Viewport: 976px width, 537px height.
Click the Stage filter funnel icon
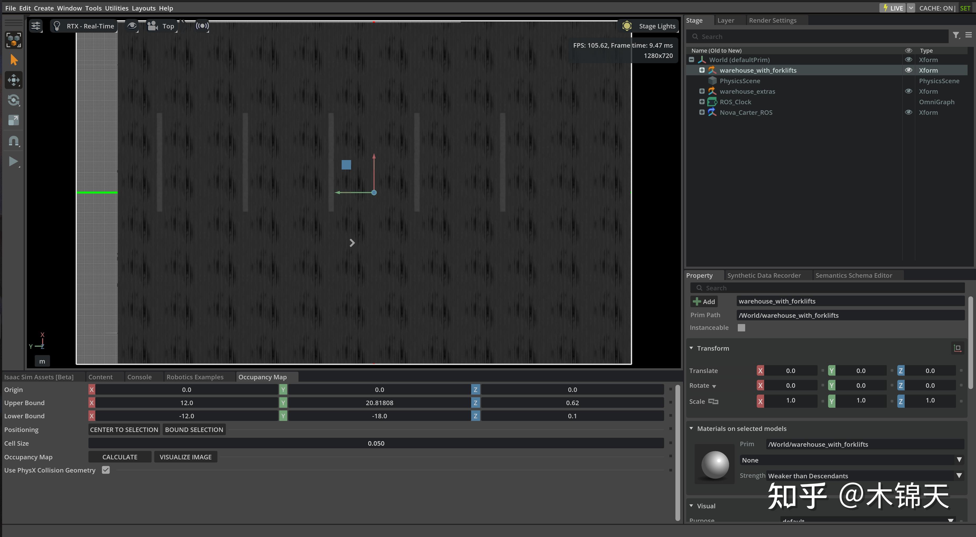coord(956,35)
